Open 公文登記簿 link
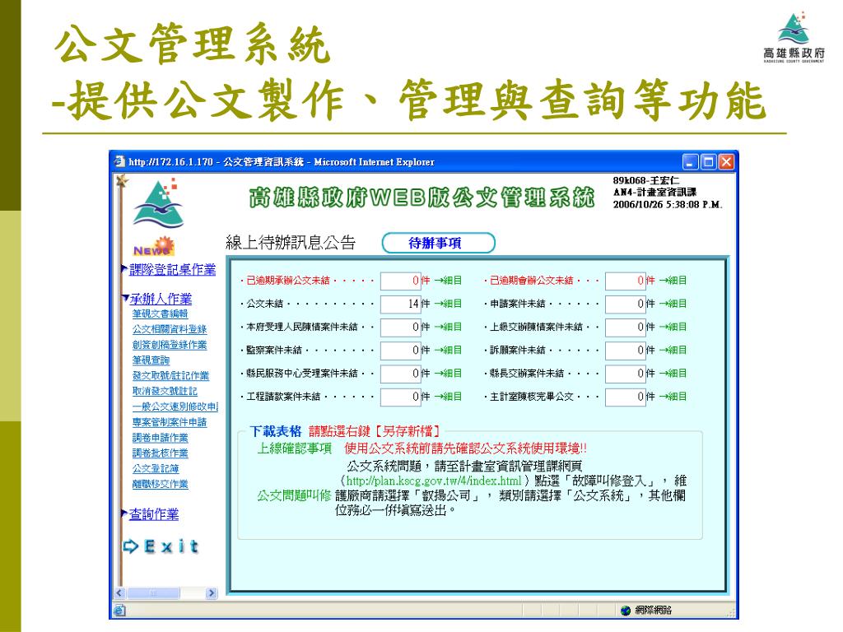 (156, 468)
